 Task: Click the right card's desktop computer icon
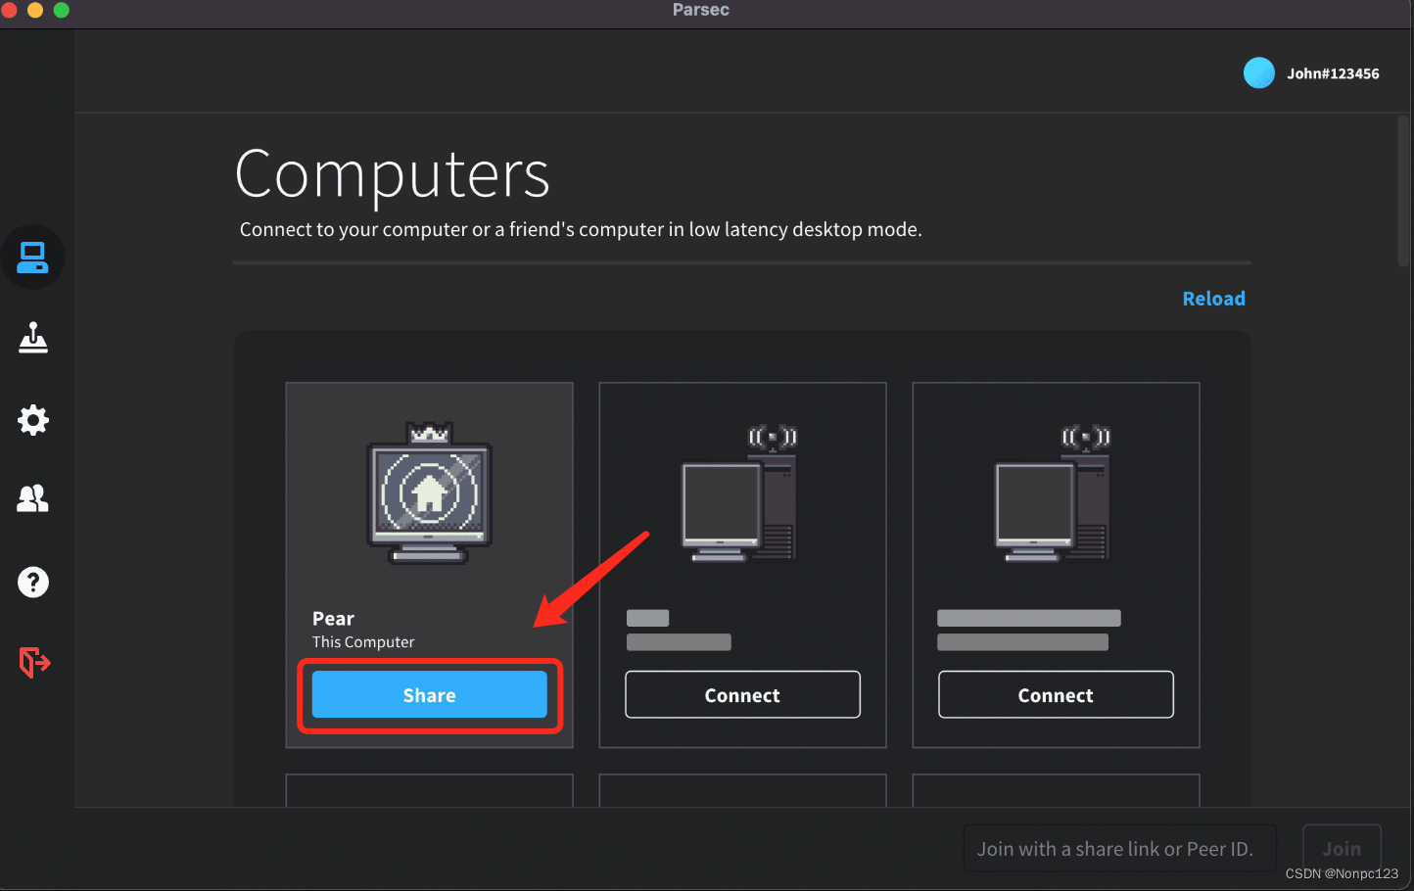[x=1053, y=493]
